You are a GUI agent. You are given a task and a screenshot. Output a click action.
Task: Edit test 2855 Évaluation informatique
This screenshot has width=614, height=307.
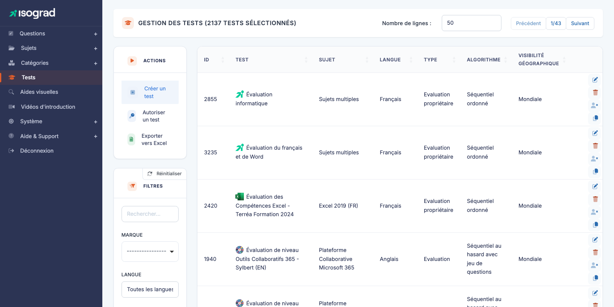[595, 80]
